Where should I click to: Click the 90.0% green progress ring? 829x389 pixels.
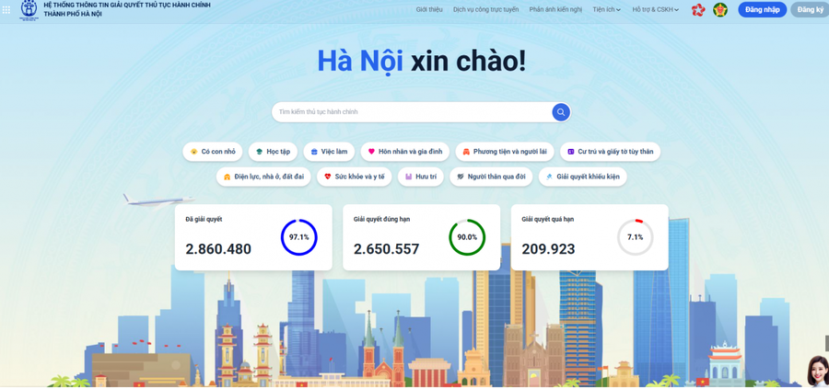click(x=467, y=237)
